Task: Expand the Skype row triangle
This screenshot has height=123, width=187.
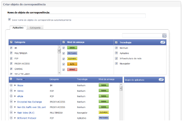Action: (15, 85)
